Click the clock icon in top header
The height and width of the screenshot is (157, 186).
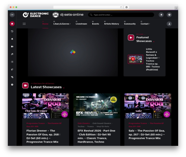[169, 15]
